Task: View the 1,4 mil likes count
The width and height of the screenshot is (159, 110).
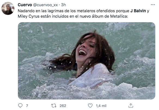Action: 101,106
